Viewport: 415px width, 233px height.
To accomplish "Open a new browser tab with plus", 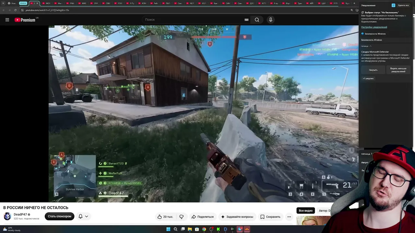I will [354, 3].
